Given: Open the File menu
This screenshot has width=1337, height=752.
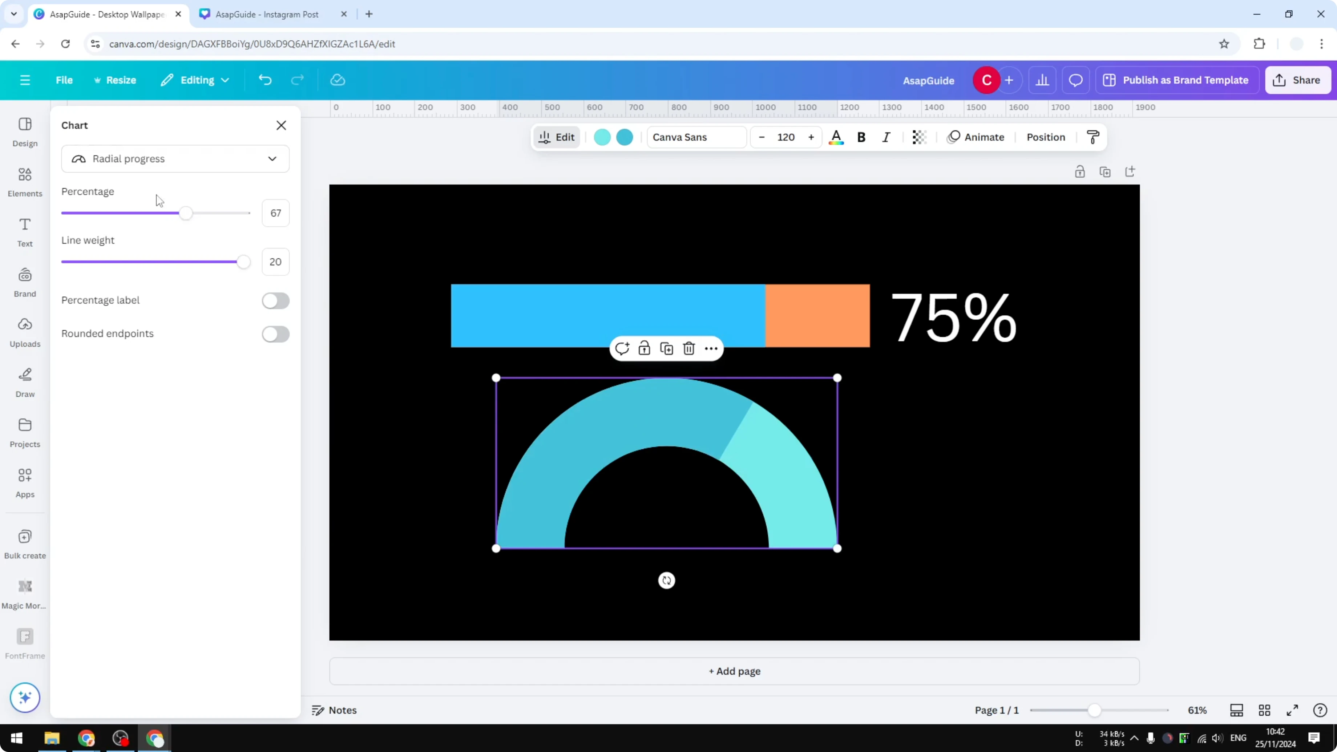Looking at the screenshot, I should click(x=64, y=80).
